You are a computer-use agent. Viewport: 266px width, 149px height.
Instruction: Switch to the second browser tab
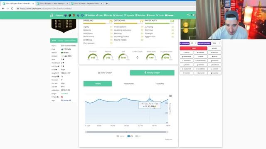52,4
